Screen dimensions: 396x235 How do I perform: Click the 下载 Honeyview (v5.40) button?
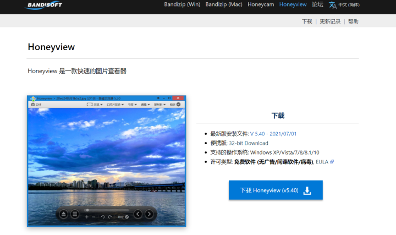[x=276, y=190]
